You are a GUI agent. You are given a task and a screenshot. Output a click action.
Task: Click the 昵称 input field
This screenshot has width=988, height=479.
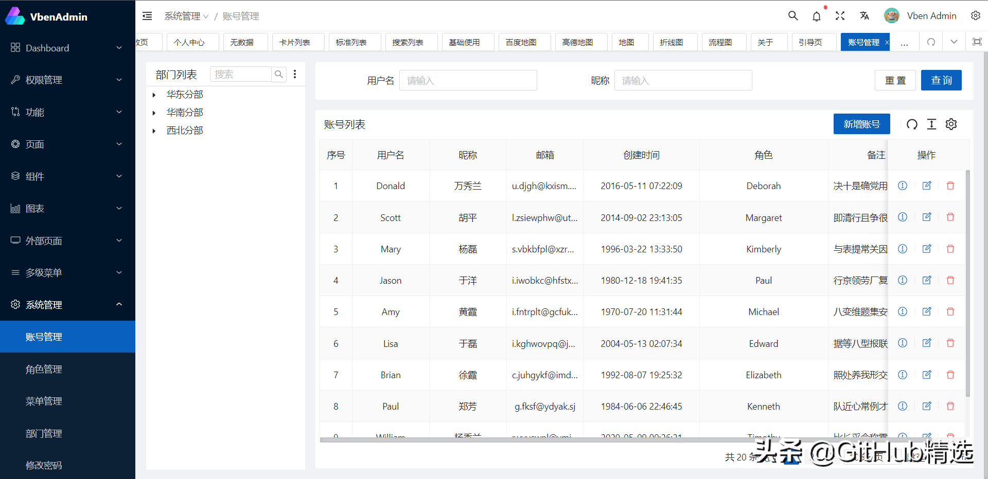pyautogui.click(x=683, y=80)
